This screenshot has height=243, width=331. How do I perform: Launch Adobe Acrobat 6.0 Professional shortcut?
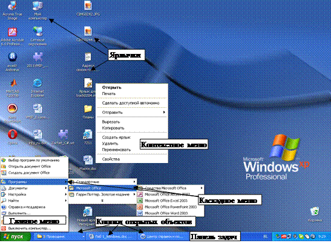coord(12,32)
